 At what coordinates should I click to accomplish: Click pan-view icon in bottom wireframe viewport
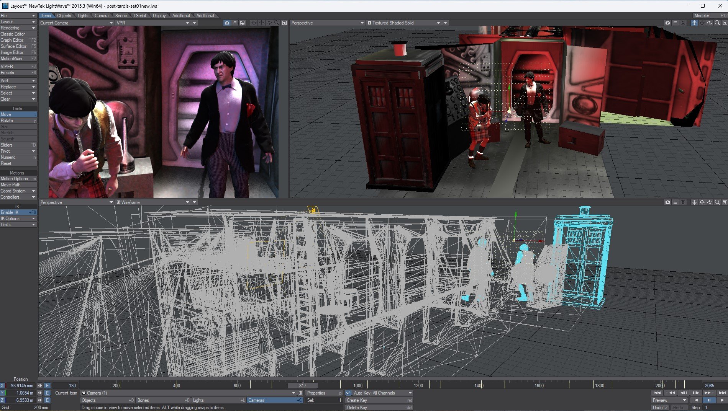coord(702,202)
